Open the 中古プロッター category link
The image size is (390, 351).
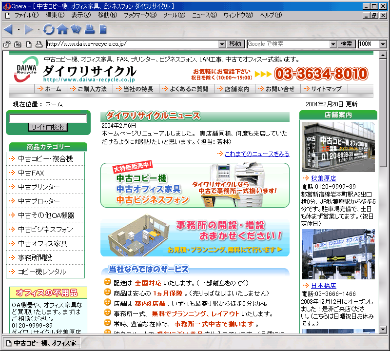39,201
